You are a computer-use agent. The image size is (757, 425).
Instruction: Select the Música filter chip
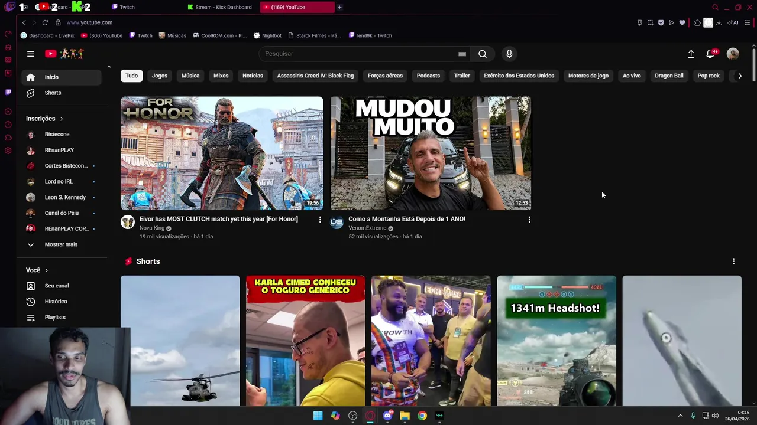click(x=190, y=76)
